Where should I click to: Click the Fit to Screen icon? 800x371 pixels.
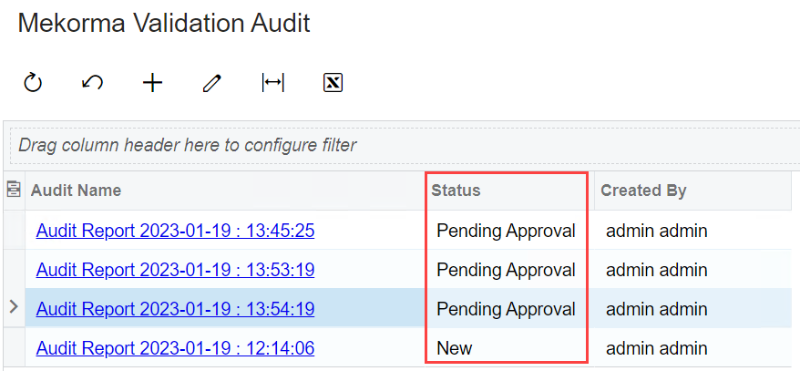(x=272, y=83)
